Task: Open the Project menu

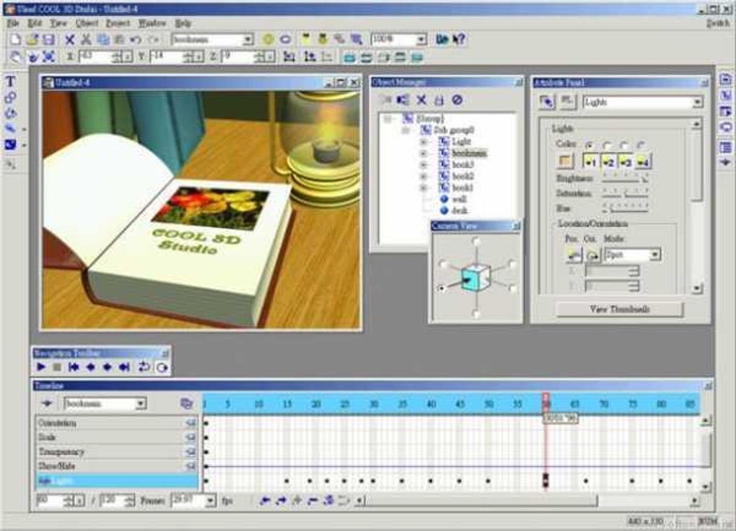Action: 118,23
